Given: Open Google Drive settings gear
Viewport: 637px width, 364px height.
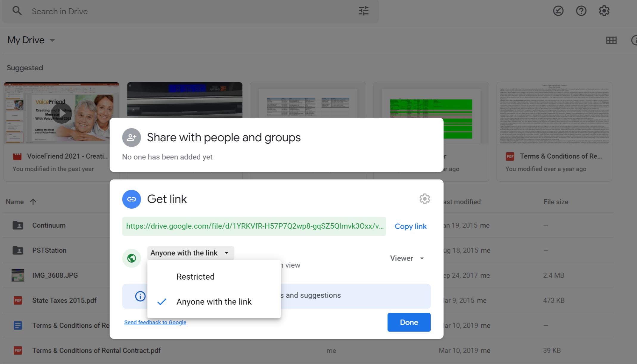Looking at the screenshot, I should pyautogui.click(x=604, y=11).
